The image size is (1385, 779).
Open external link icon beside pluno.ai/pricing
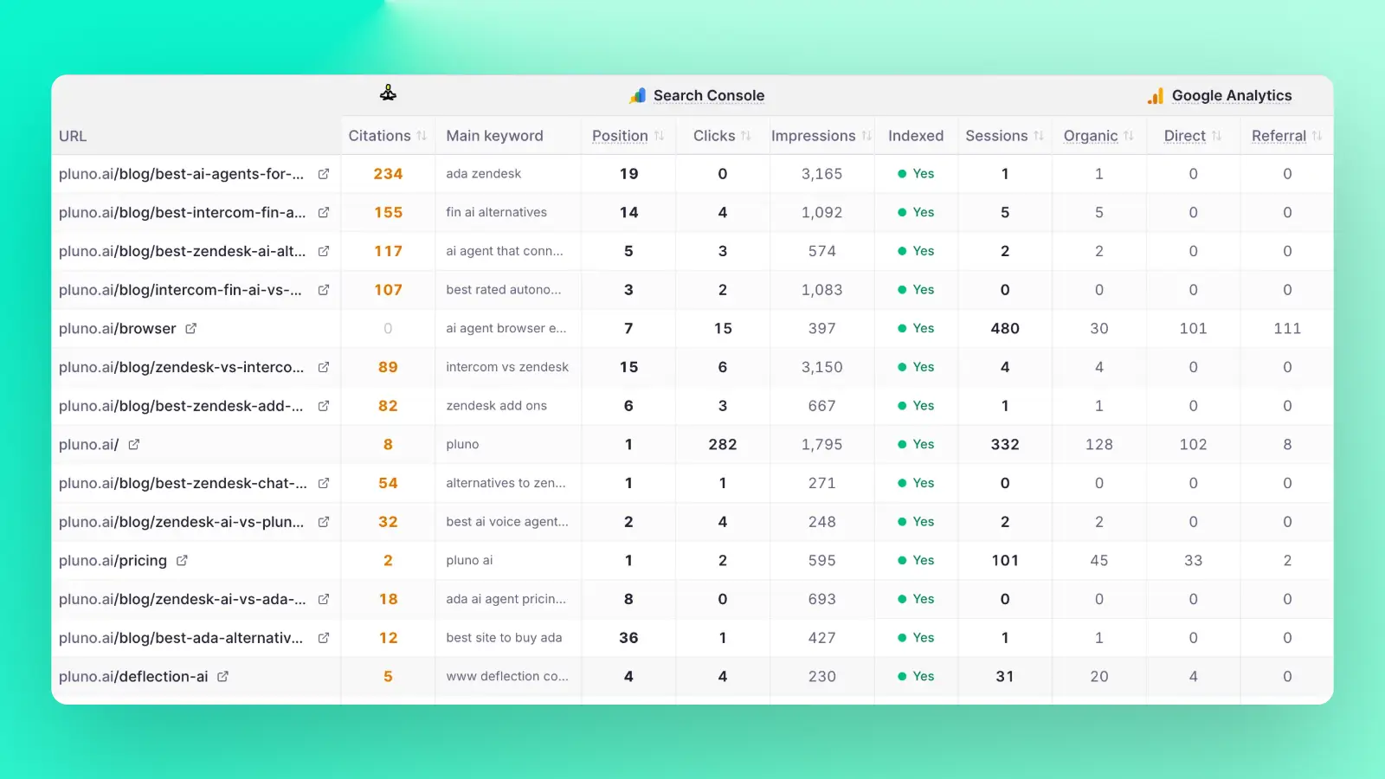[182, 560]
